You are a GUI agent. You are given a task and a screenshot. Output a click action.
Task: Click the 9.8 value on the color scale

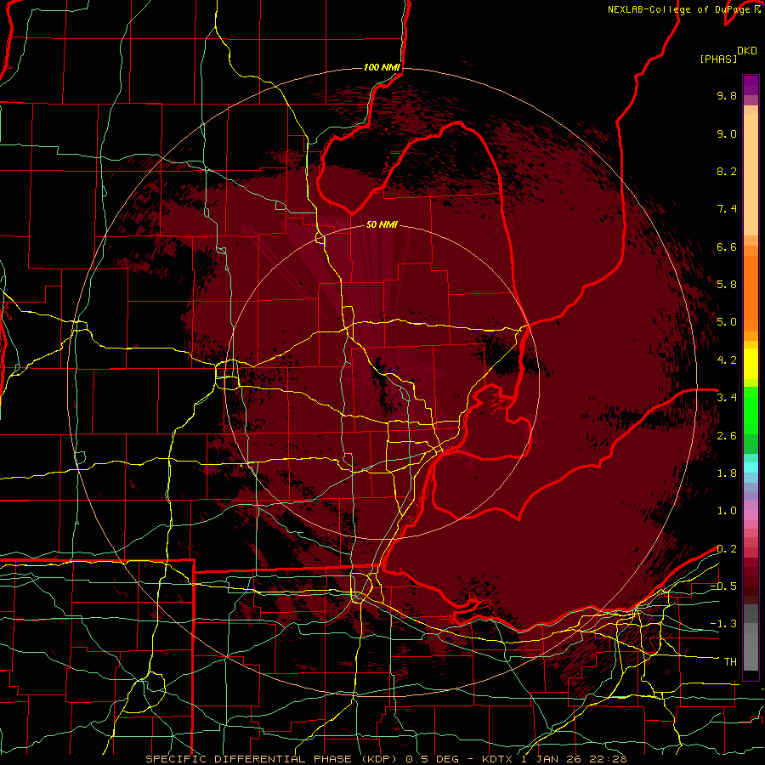pyautogui.click(x=727, y=96)
